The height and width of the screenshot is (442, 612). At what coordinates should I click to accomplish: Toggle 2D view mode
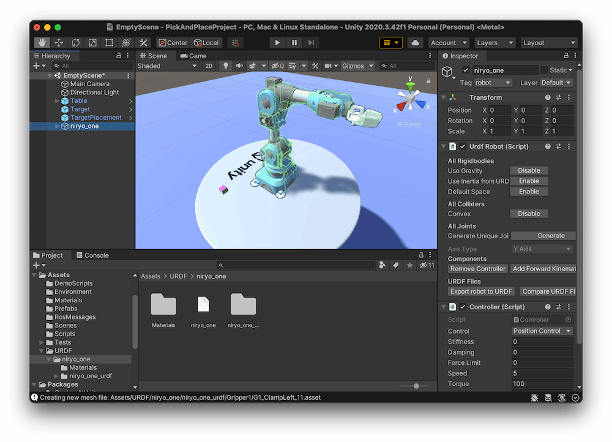tap(209, 66)
